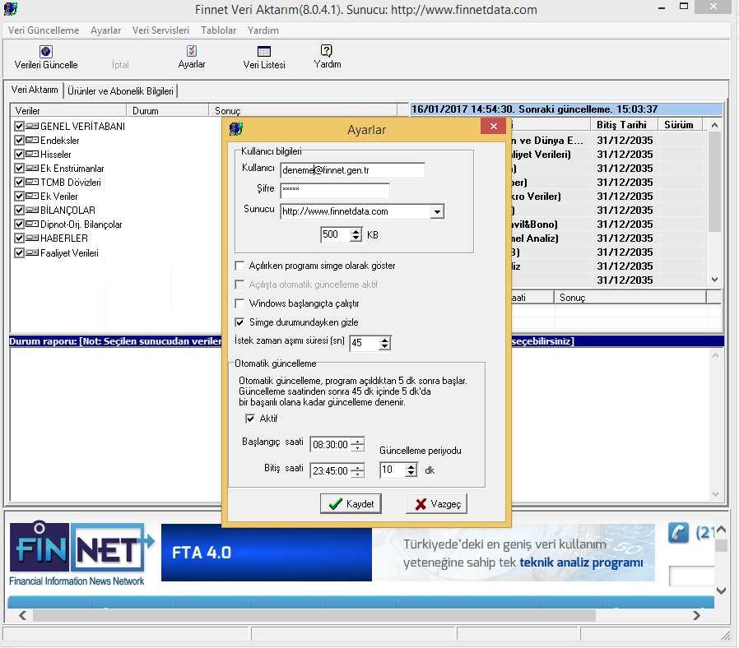Screen dimensions: 739x648
Task: Uncheck Ek Veriler checkbox
Action: click(x=19, y=197)
